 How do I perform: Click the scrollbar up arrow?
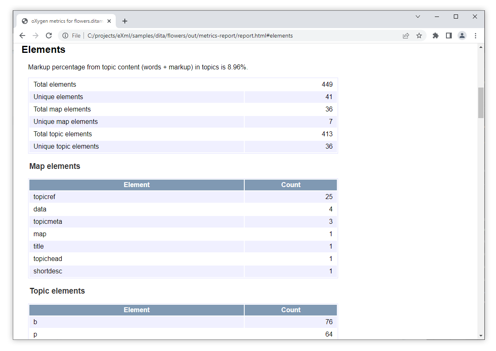point(481,47)
